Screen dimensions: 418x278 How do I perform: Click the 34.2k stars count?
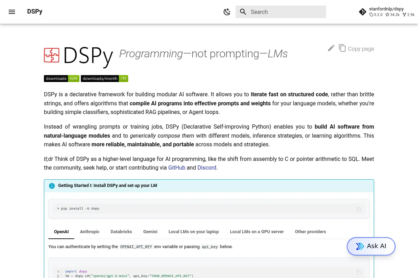(392, 15)
